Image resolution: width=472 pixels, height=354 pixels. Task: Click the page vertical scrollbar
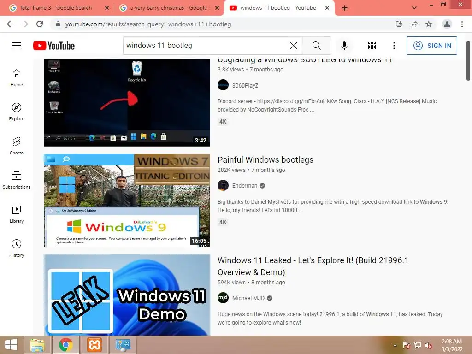click(x=468, y=61)
